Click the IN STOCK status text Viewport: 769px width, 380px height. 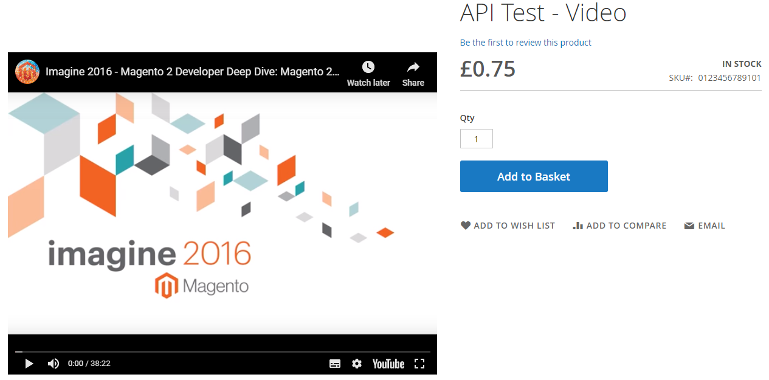click(x=742, y=64)
